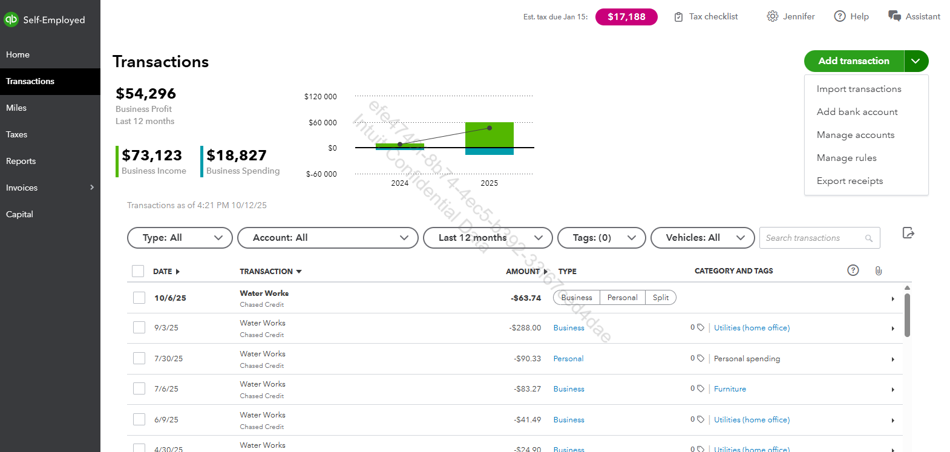950x452 pixels.
Task: Open the Assistant chat icon
Action: click(894, 16)
